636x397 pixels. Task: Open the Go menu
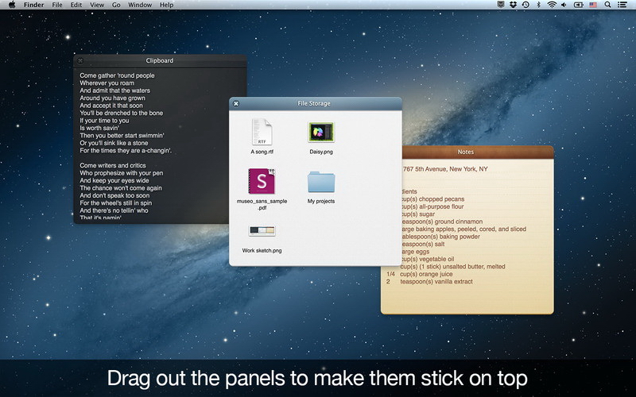tap(116, 5)
